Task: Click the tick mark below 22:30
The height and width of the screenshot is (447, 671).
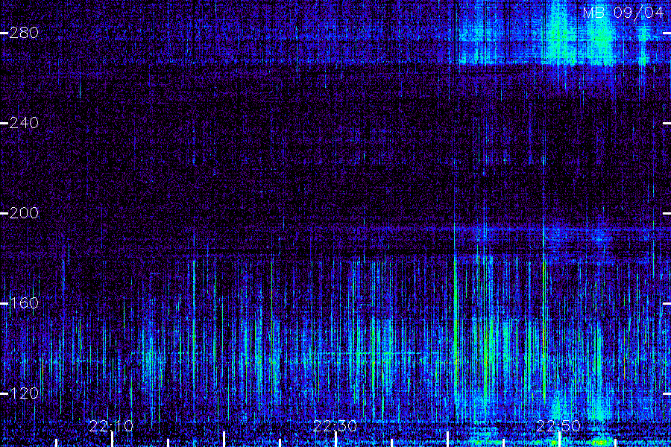Action: click(x=336, y=440)
